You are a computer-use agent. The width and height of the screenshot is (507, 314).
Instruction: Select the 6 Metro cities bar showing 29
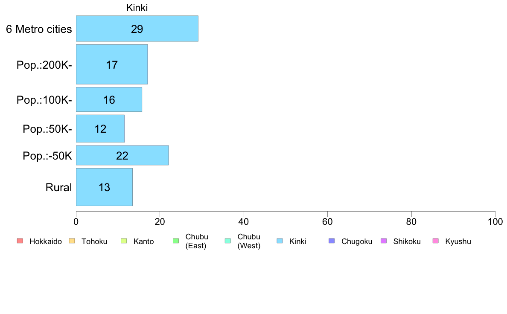coord(137,29)
